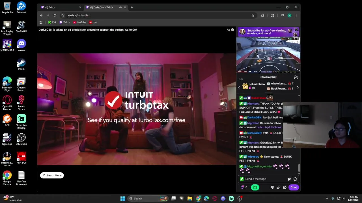362x203 pixels.
Task: Launch Opera GX Browser shortcut
Action: (x=7, y=103)
